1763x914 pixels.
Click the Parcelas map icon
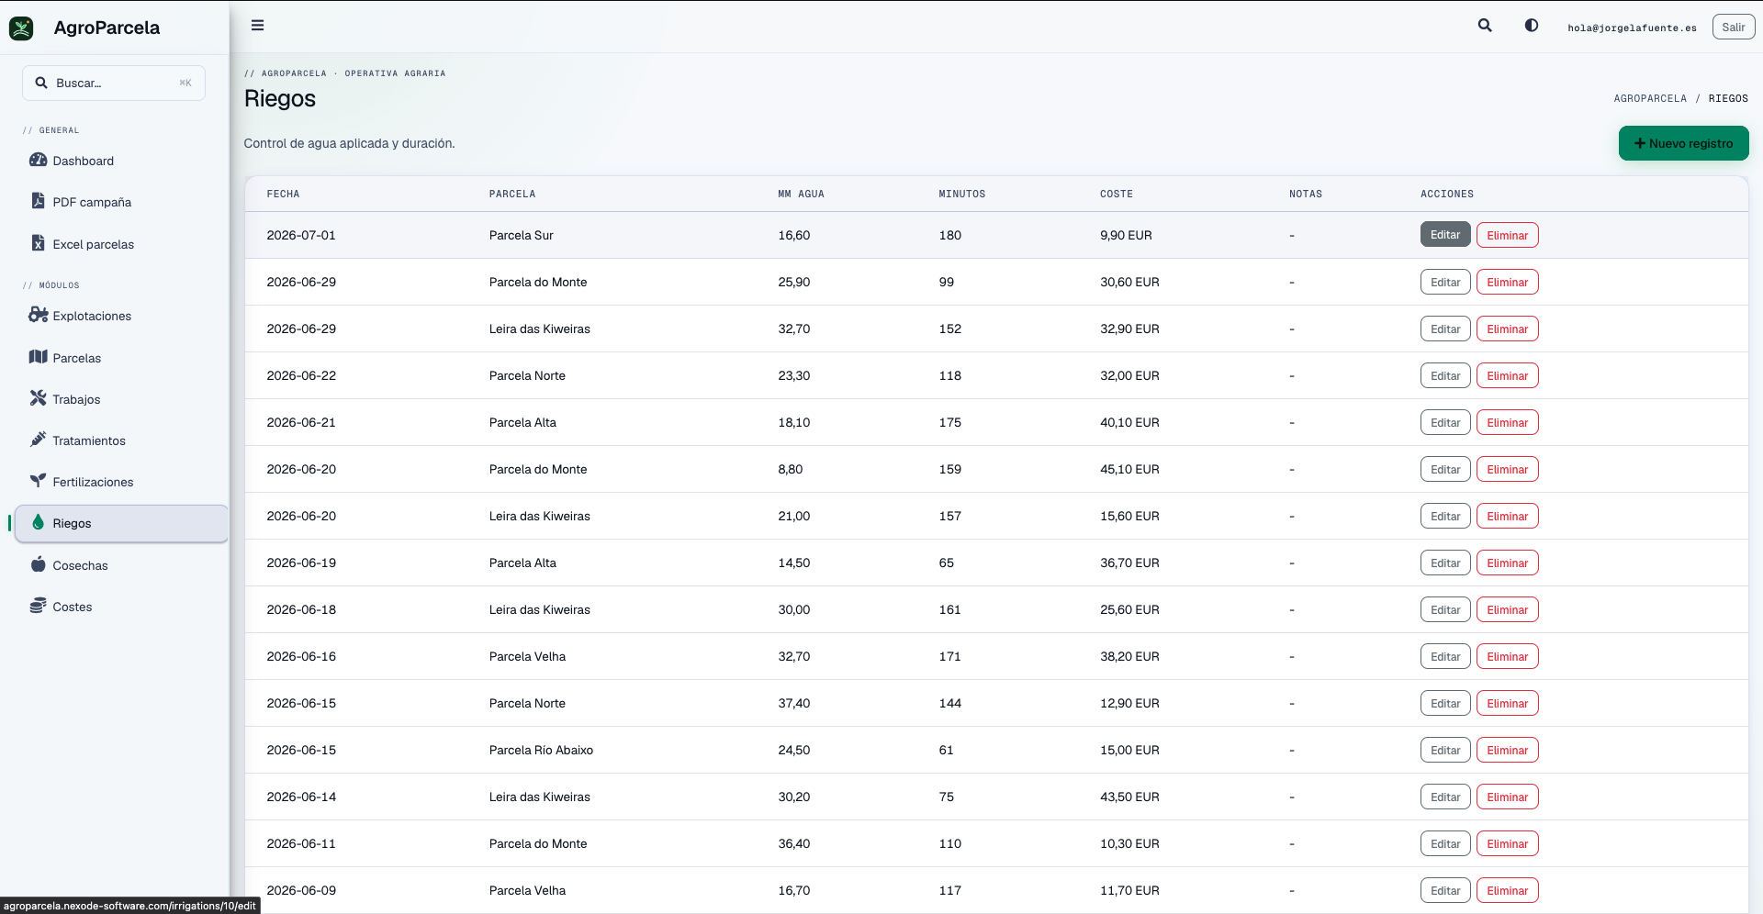click(38, 357)
